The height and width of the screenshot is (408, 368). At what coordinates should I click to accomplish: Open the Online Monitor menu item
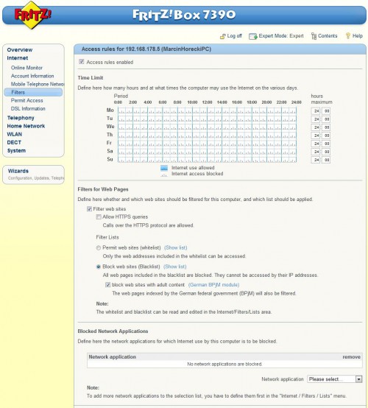coord(26,68)
